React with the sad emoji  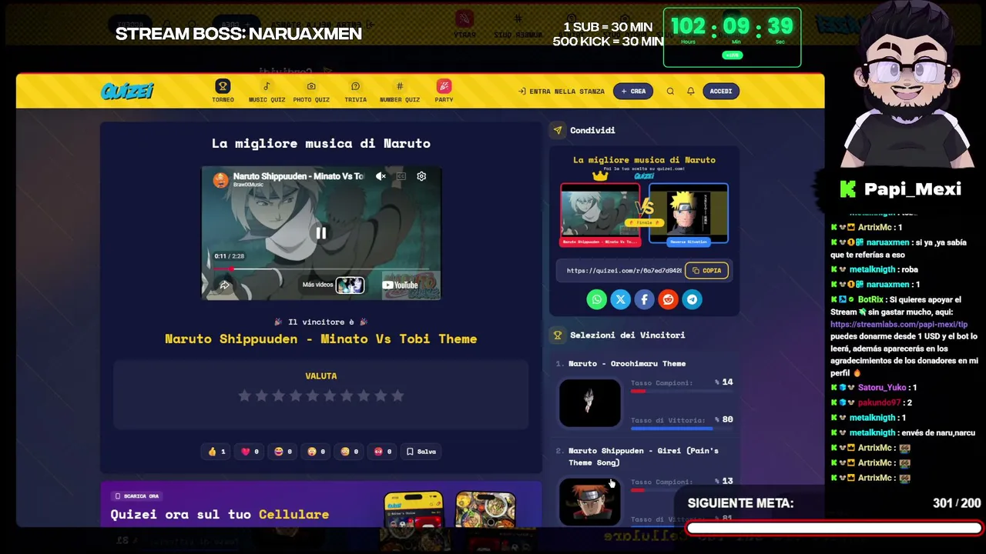point(349,452)
